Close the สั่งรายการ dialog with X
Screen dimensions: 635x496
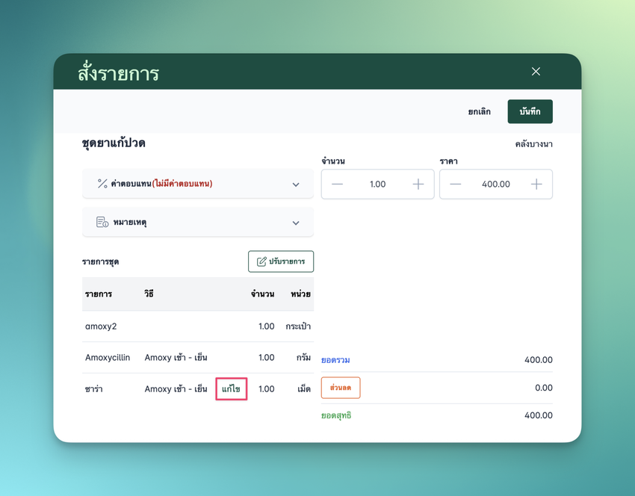[536, 72]
